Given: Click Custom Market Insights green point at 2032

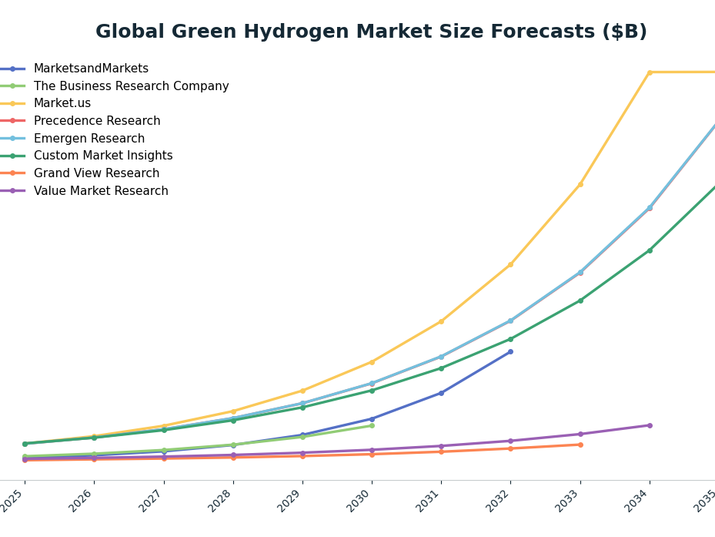Looking at the screenshot, I should pos(511,339).
